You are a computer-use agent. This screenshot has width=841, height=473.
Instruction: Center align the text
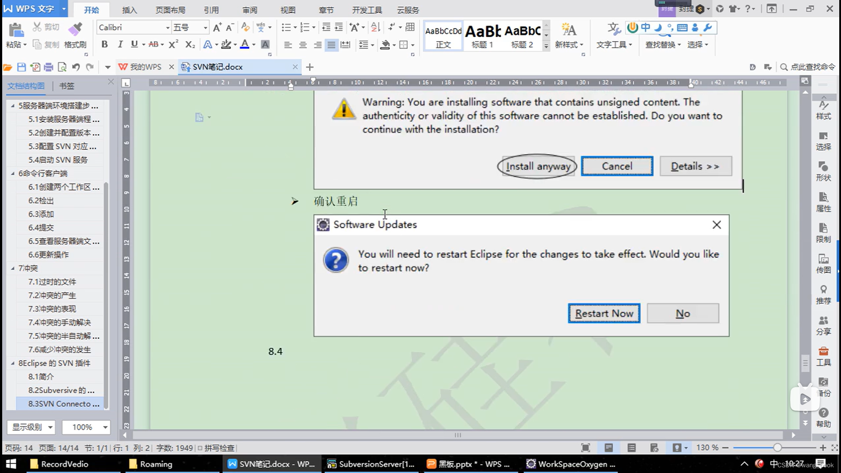(303, 45)
